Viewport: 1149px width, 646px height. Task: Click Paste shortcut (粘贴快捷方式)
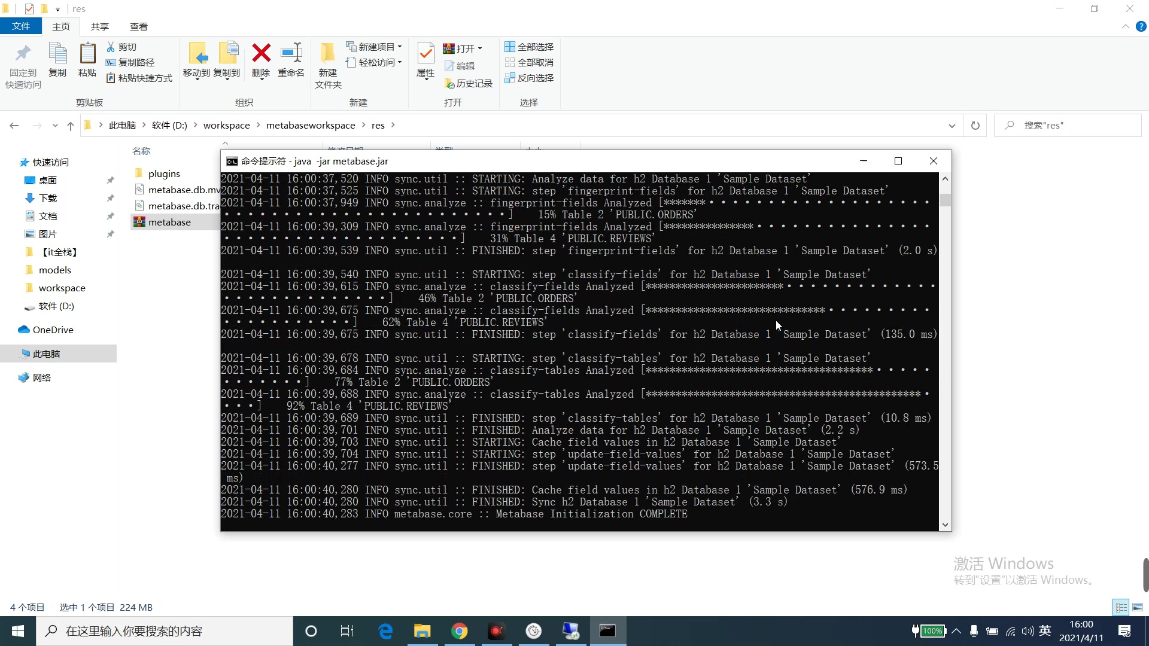coord(139,78)
